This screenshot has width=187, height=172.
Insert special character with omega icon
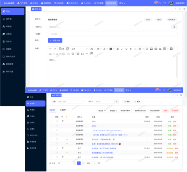[82, 54]
